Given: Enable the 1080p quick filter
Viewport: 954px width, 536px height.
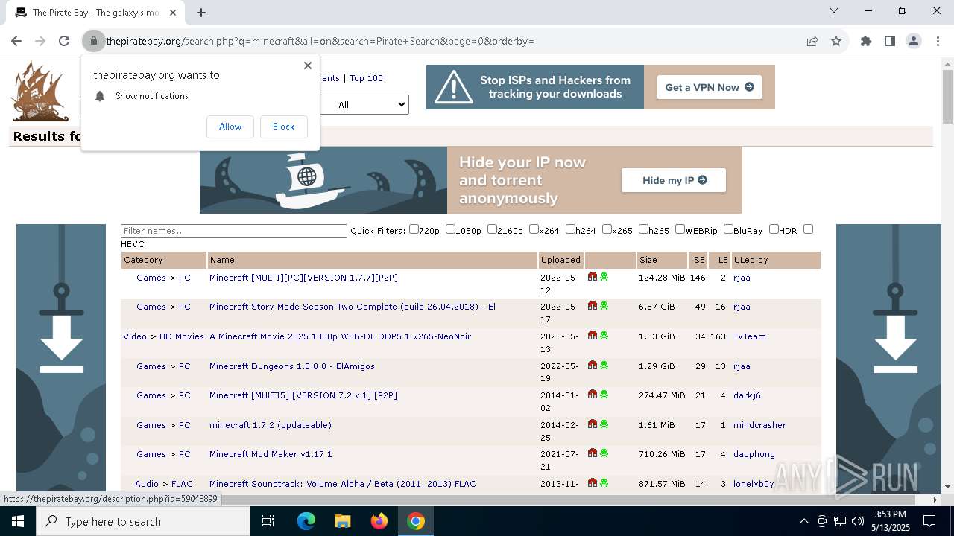Looking at the screenshot, I should tap(450, 229).
